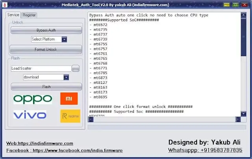Click the mt8163 line in log
Screen dimensions: 252x159
pos(98,87)
